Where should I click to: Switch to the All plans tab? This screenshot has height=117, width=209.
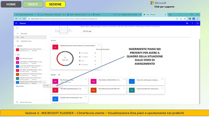tap(59, 75)
